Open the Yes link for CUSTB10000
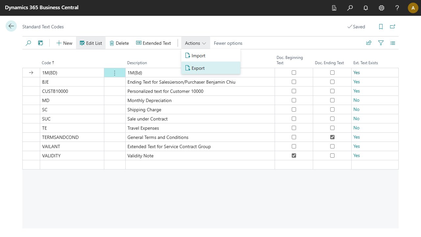The image size is (421, 237). 357,91
